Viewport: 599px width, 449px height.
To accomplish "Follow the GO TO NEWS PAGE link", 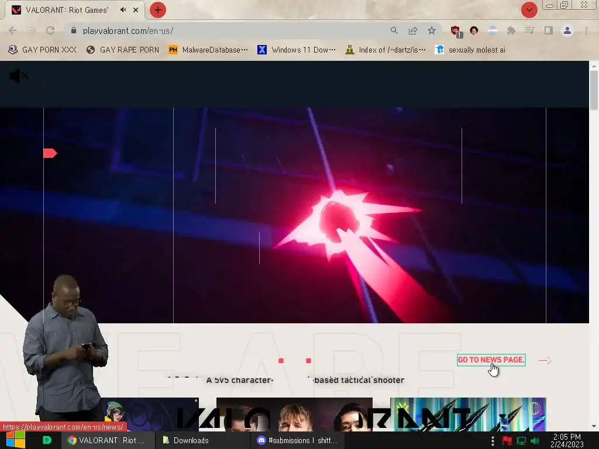I will tap(491, 360).
